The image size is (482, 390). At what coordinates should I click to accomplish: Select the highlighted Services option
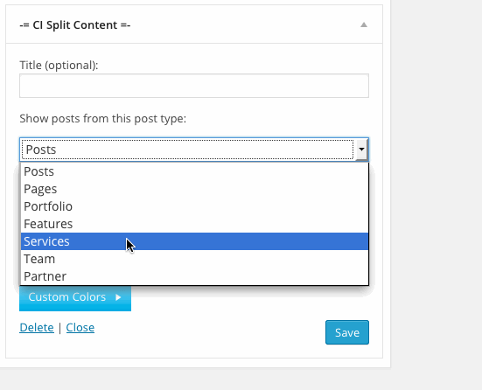pos(194,241)
